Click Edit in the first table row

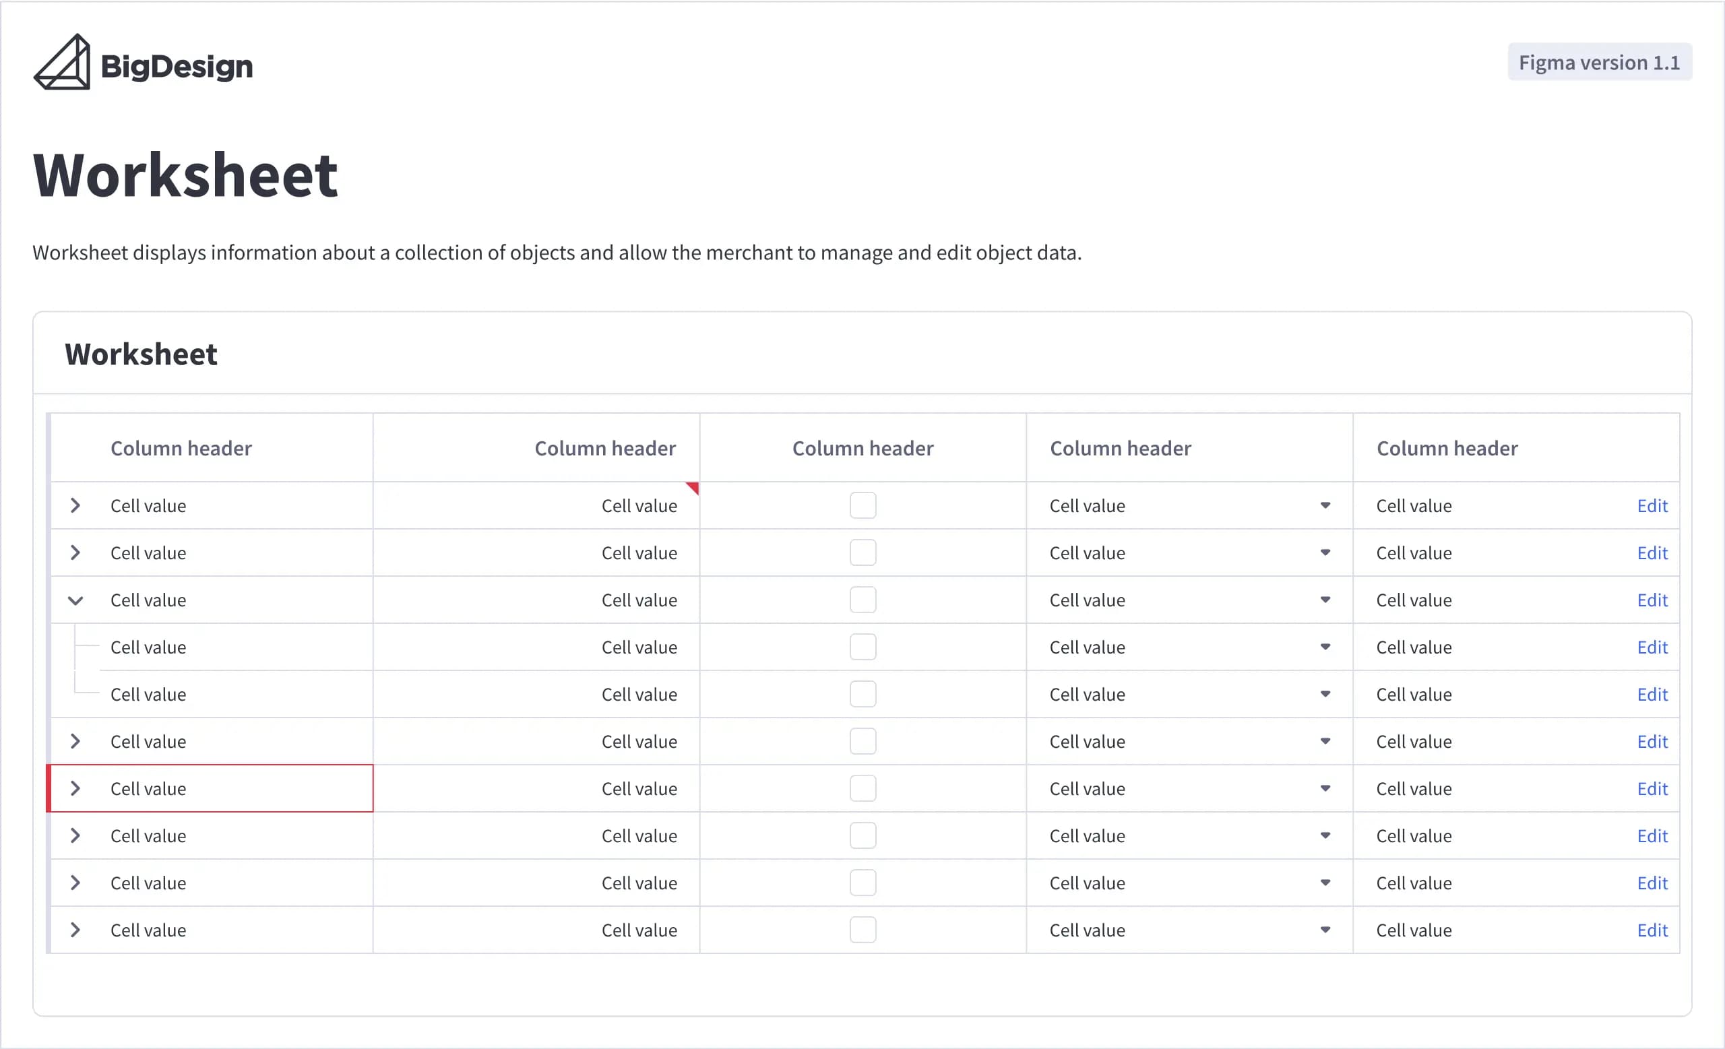[1652, 505]
